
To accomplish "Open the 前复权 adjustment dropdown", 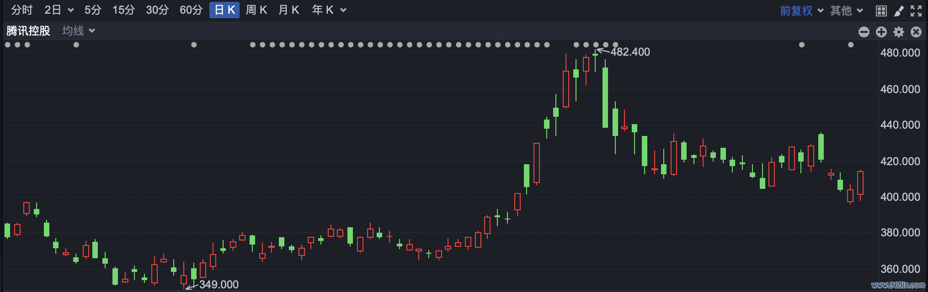I will coord(801,10).
